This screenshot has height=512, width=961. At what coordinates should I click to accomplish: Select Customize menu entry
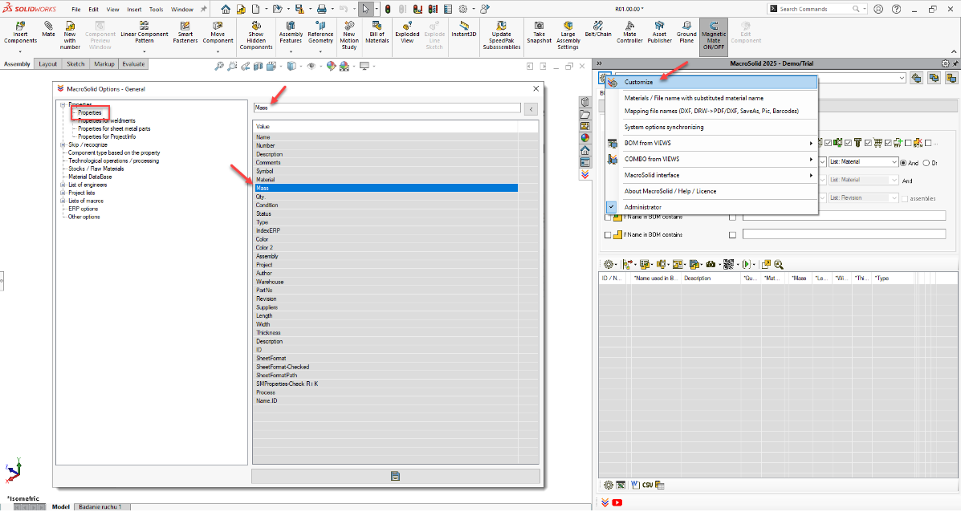point(711,82)
